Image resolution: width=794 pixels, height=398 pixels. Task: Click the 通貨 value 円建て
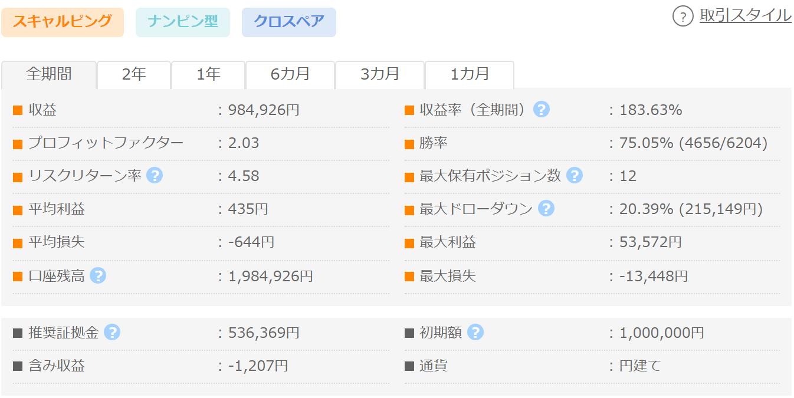point(640,366)
